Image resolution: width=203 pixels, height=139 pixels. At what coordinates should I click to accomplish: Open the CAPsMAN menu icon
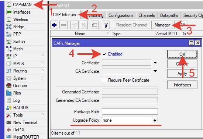pyautogui.click(x=9, y=5)
